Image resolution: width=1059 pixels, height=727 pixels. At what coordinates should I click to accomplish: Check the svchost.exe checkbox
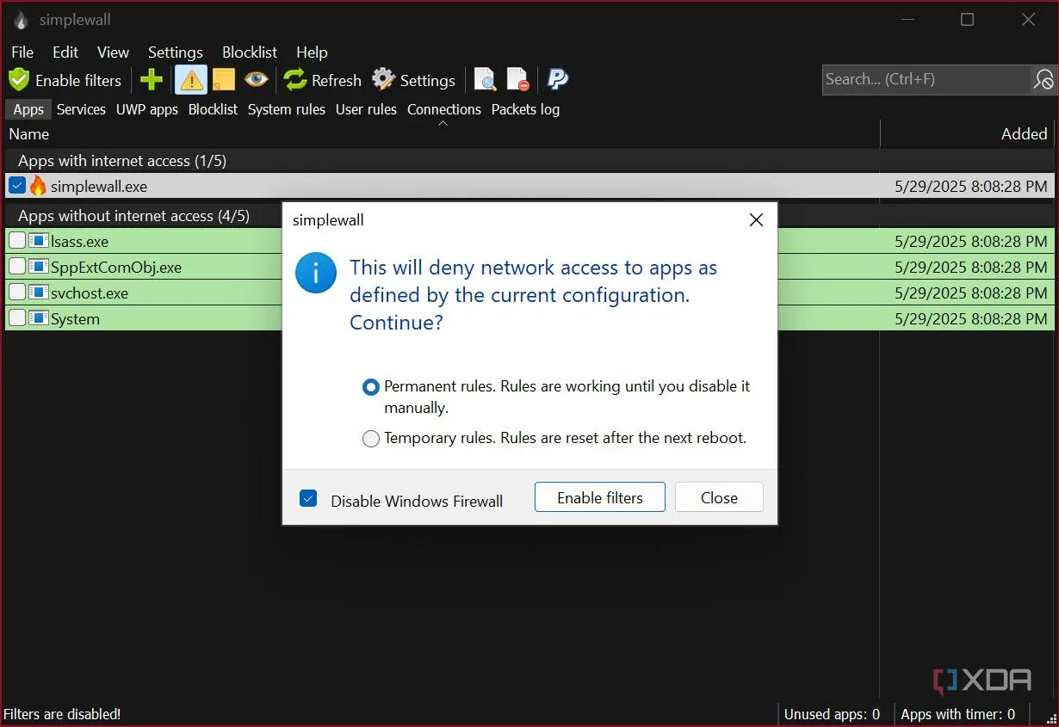[x=17, y=293]
